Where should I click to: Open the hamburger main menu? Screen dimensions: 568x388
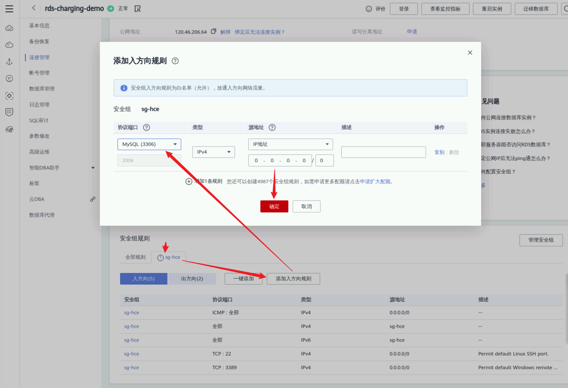click(9, 9)
